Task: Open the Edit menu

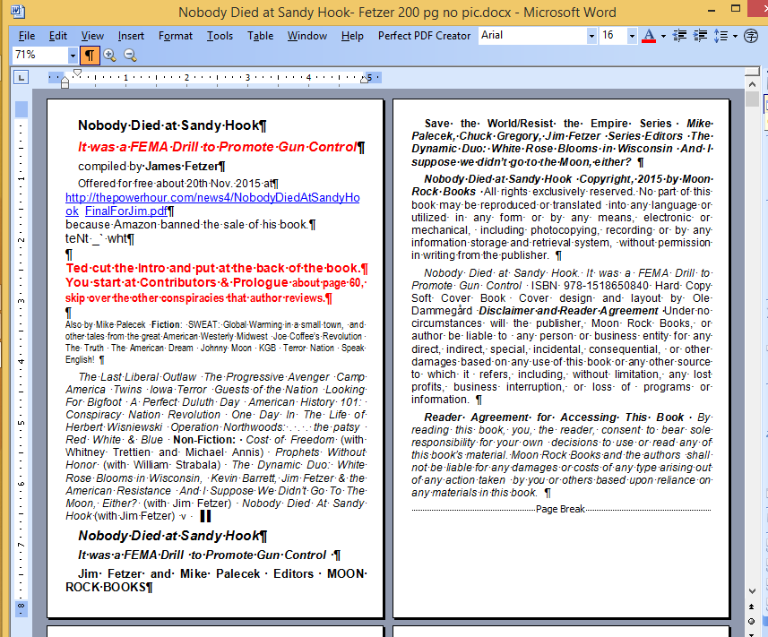Action: pos(57,36)
